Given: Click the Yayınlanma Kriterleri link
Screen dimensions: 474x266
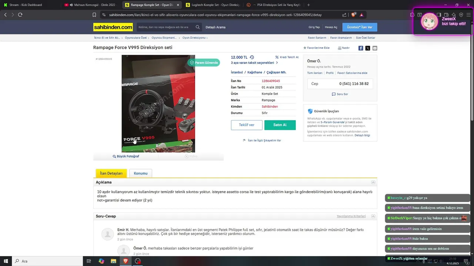Looking at the screenshot, I should [351, 216].
